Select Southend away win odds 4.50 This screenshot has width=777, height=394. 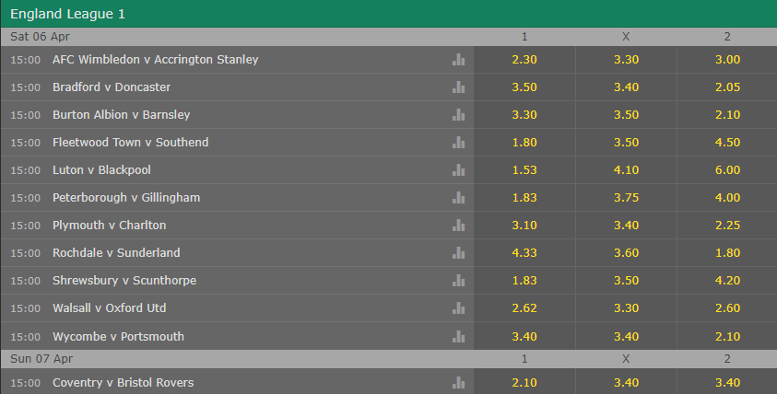click(727, 142)
